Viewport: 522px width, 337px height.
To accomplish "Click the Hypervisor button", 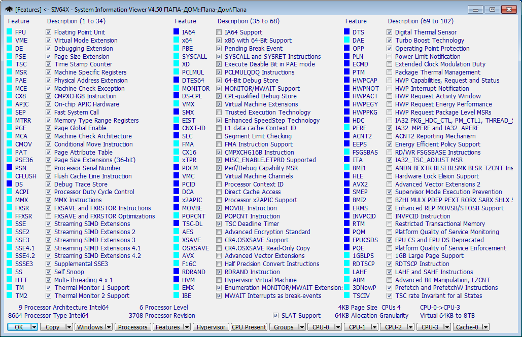I will tap(211, 327).
